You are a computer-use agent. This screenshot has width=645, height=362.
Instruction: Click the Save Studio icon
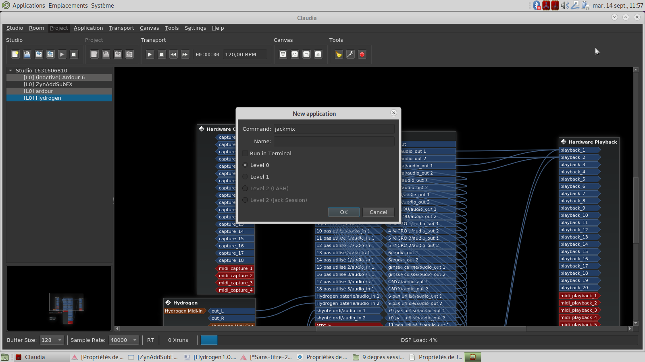coord(27,54)
